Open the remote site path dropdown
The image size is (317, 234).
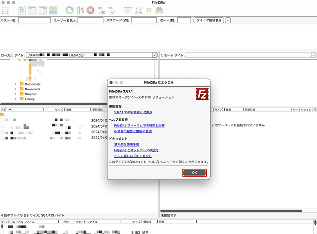(313, 55)
